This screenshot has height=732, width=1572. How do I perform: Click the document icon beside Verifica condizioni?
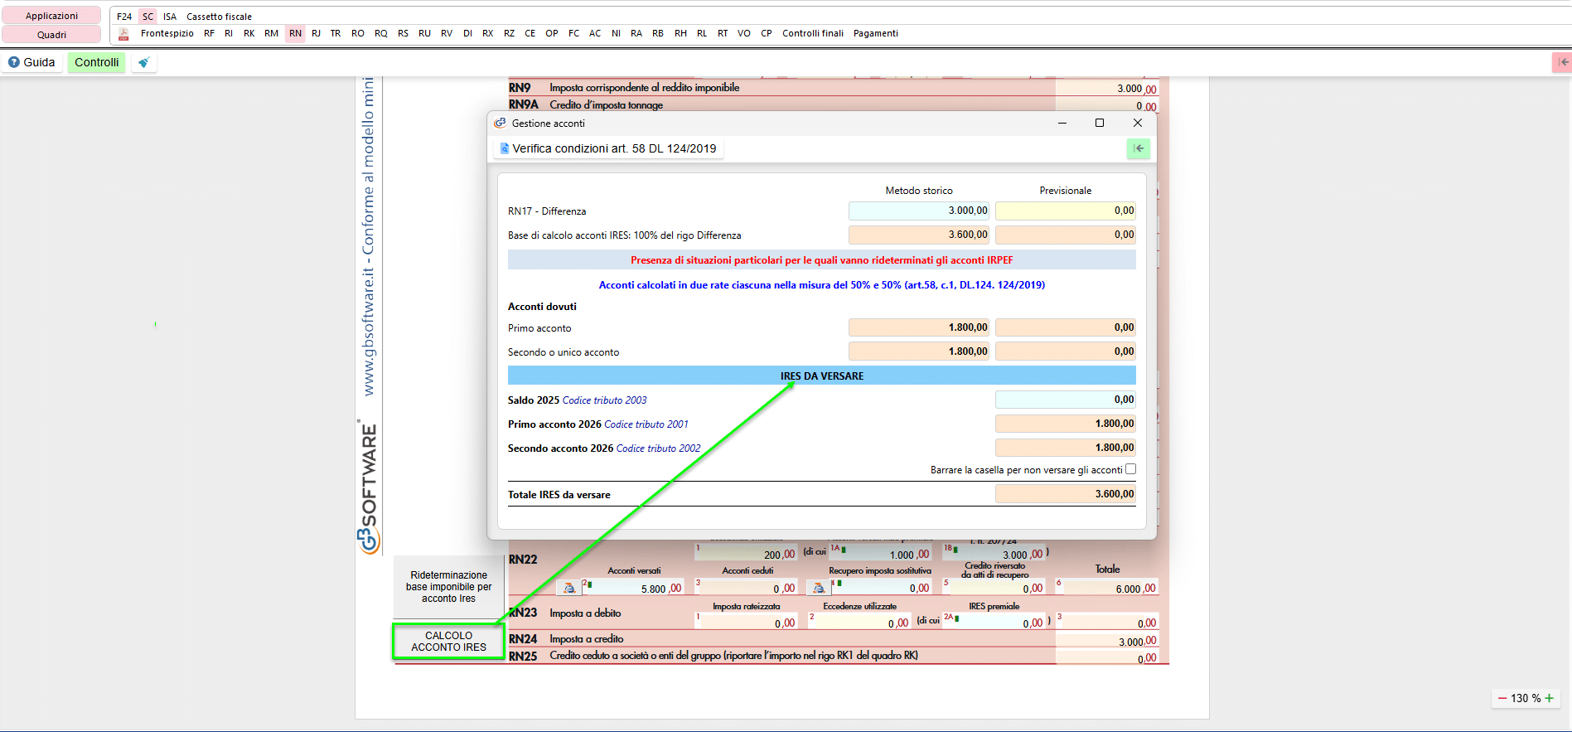click(x=504, y=148)
